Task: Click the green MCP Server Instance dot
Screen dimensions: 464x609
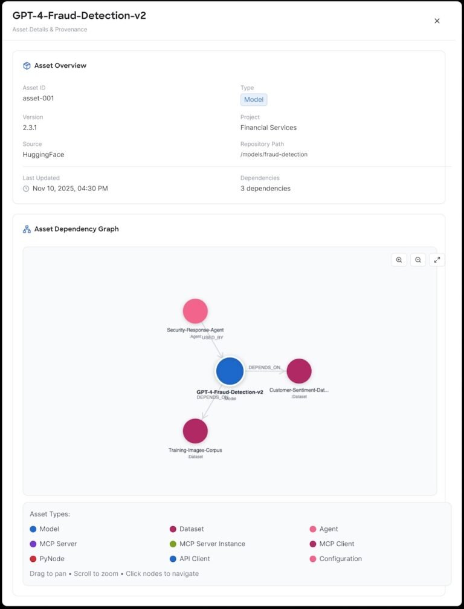Action: tap(173, 544)
